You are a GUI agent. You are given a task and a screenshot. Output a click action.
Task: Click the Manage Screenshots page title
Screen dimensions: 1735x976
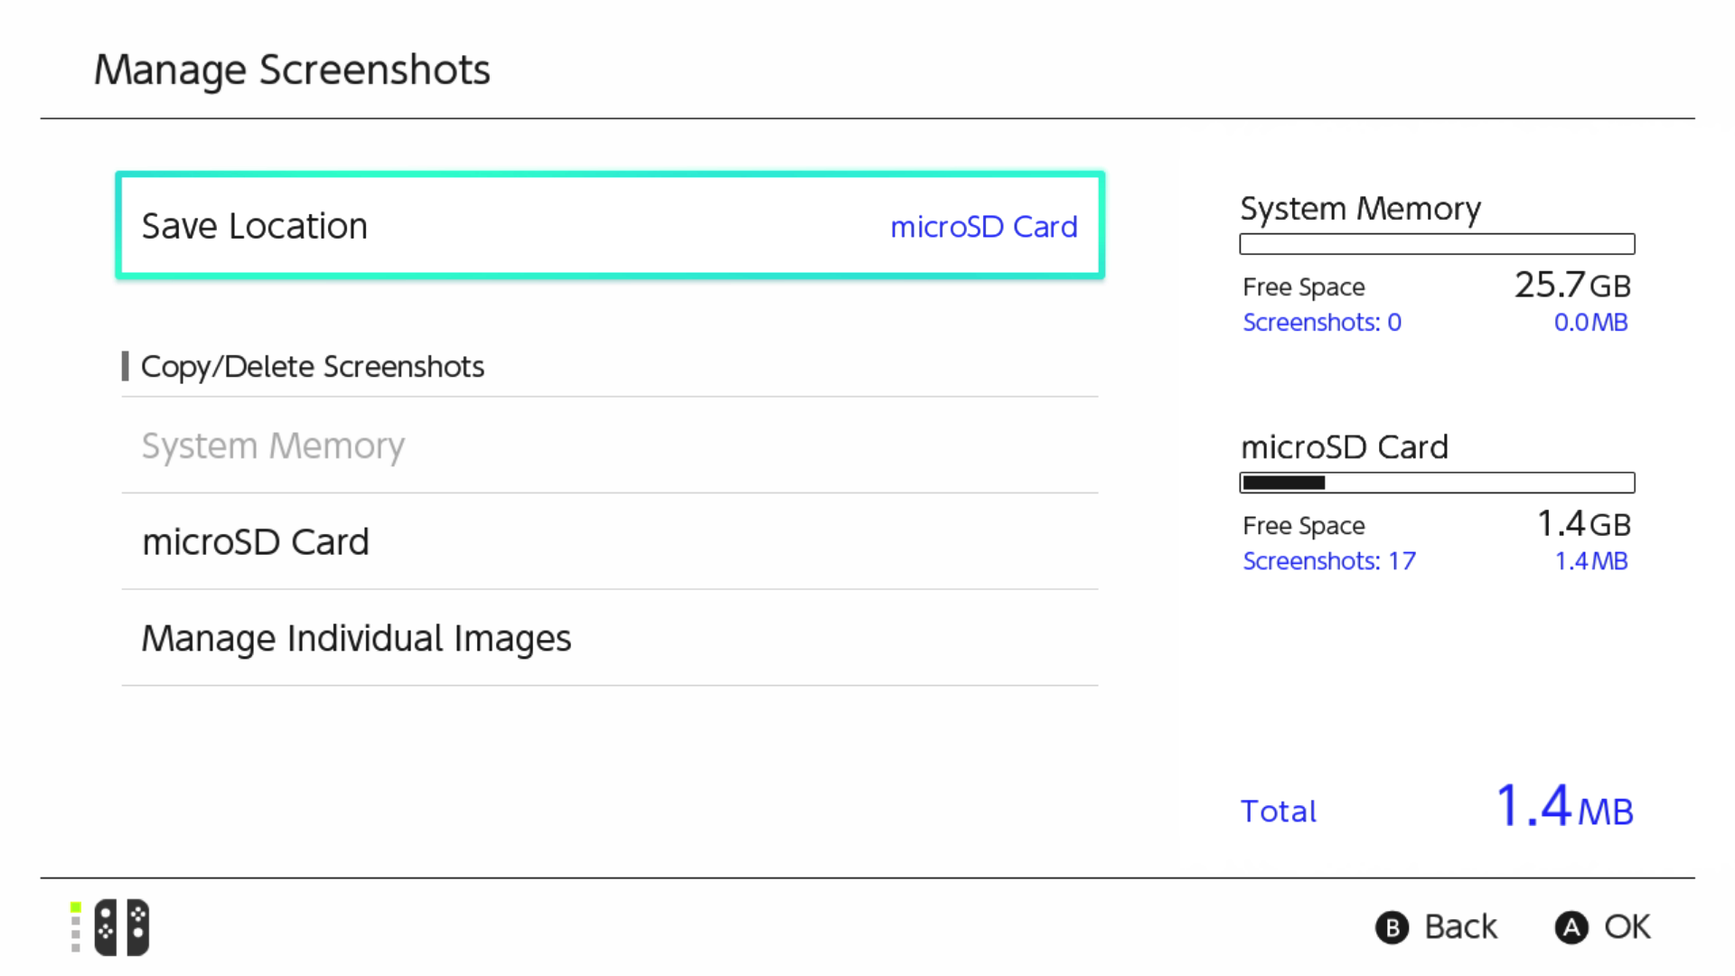pos(292,70)
